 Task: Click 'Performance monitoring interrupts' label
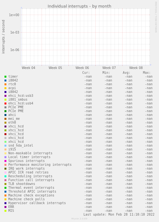point(40,165)
